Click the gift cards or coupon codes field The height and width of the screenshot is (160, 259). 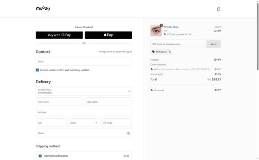(x=177, y=44)
